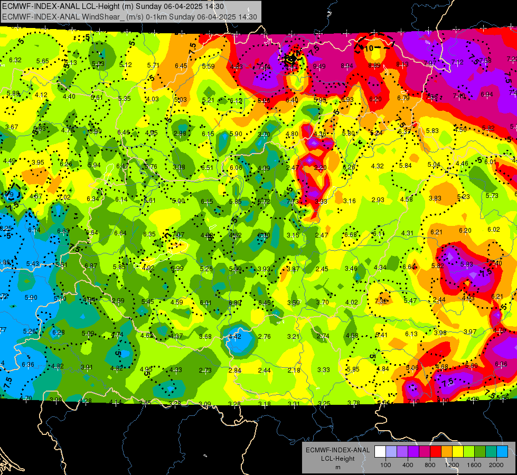Screen dimensions: 517x475
Task: Click the legend tick label 100
Action: coord(386,465)
